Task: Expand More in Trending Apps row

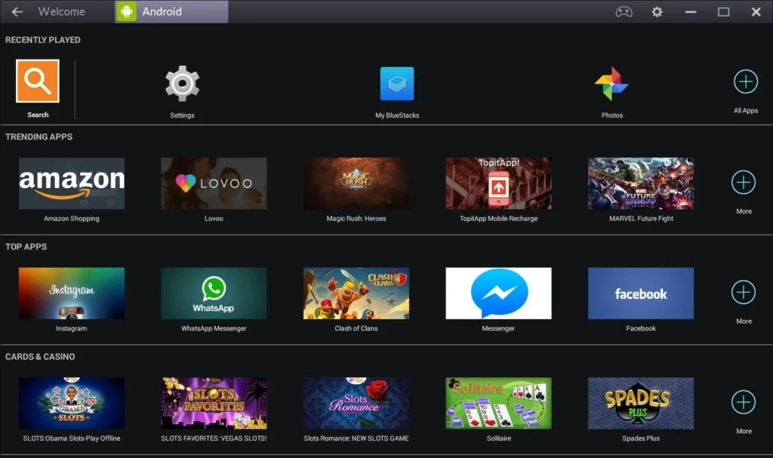Action: pyautogui.click(x=744, y=182)
